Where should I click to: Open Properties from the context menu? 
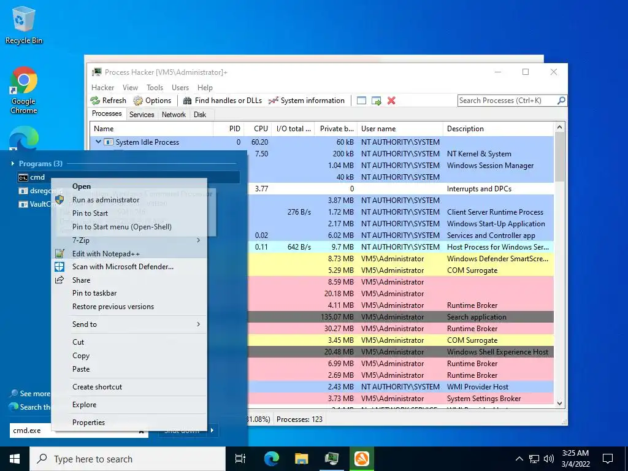point(88,422)
